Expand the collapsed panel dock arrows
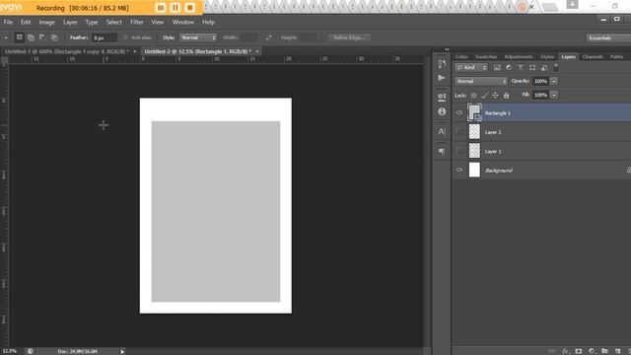Screen dimensions: 631x355 coord(447,49)
